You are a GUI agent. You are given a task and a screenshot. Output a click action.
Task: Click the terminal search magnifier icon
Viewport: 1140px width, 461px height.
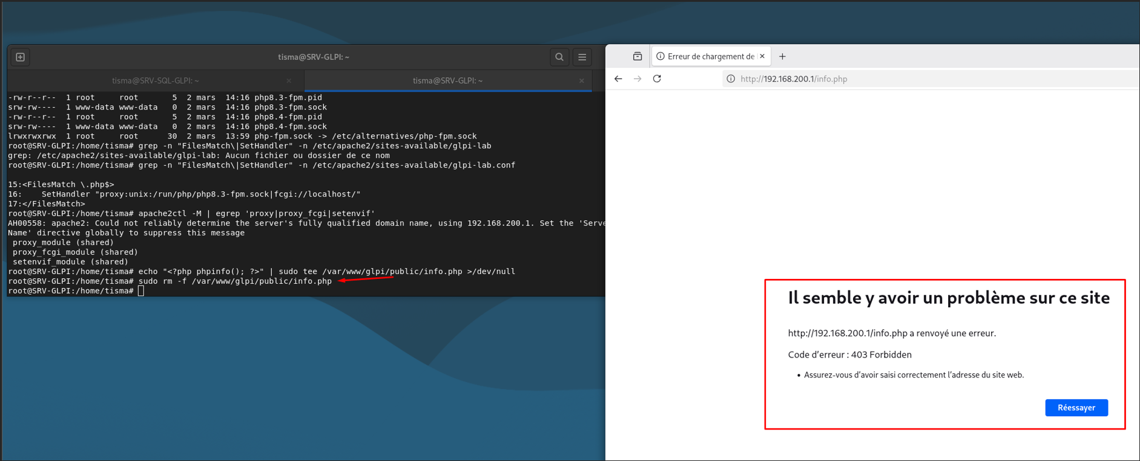(x=559, y=57)
